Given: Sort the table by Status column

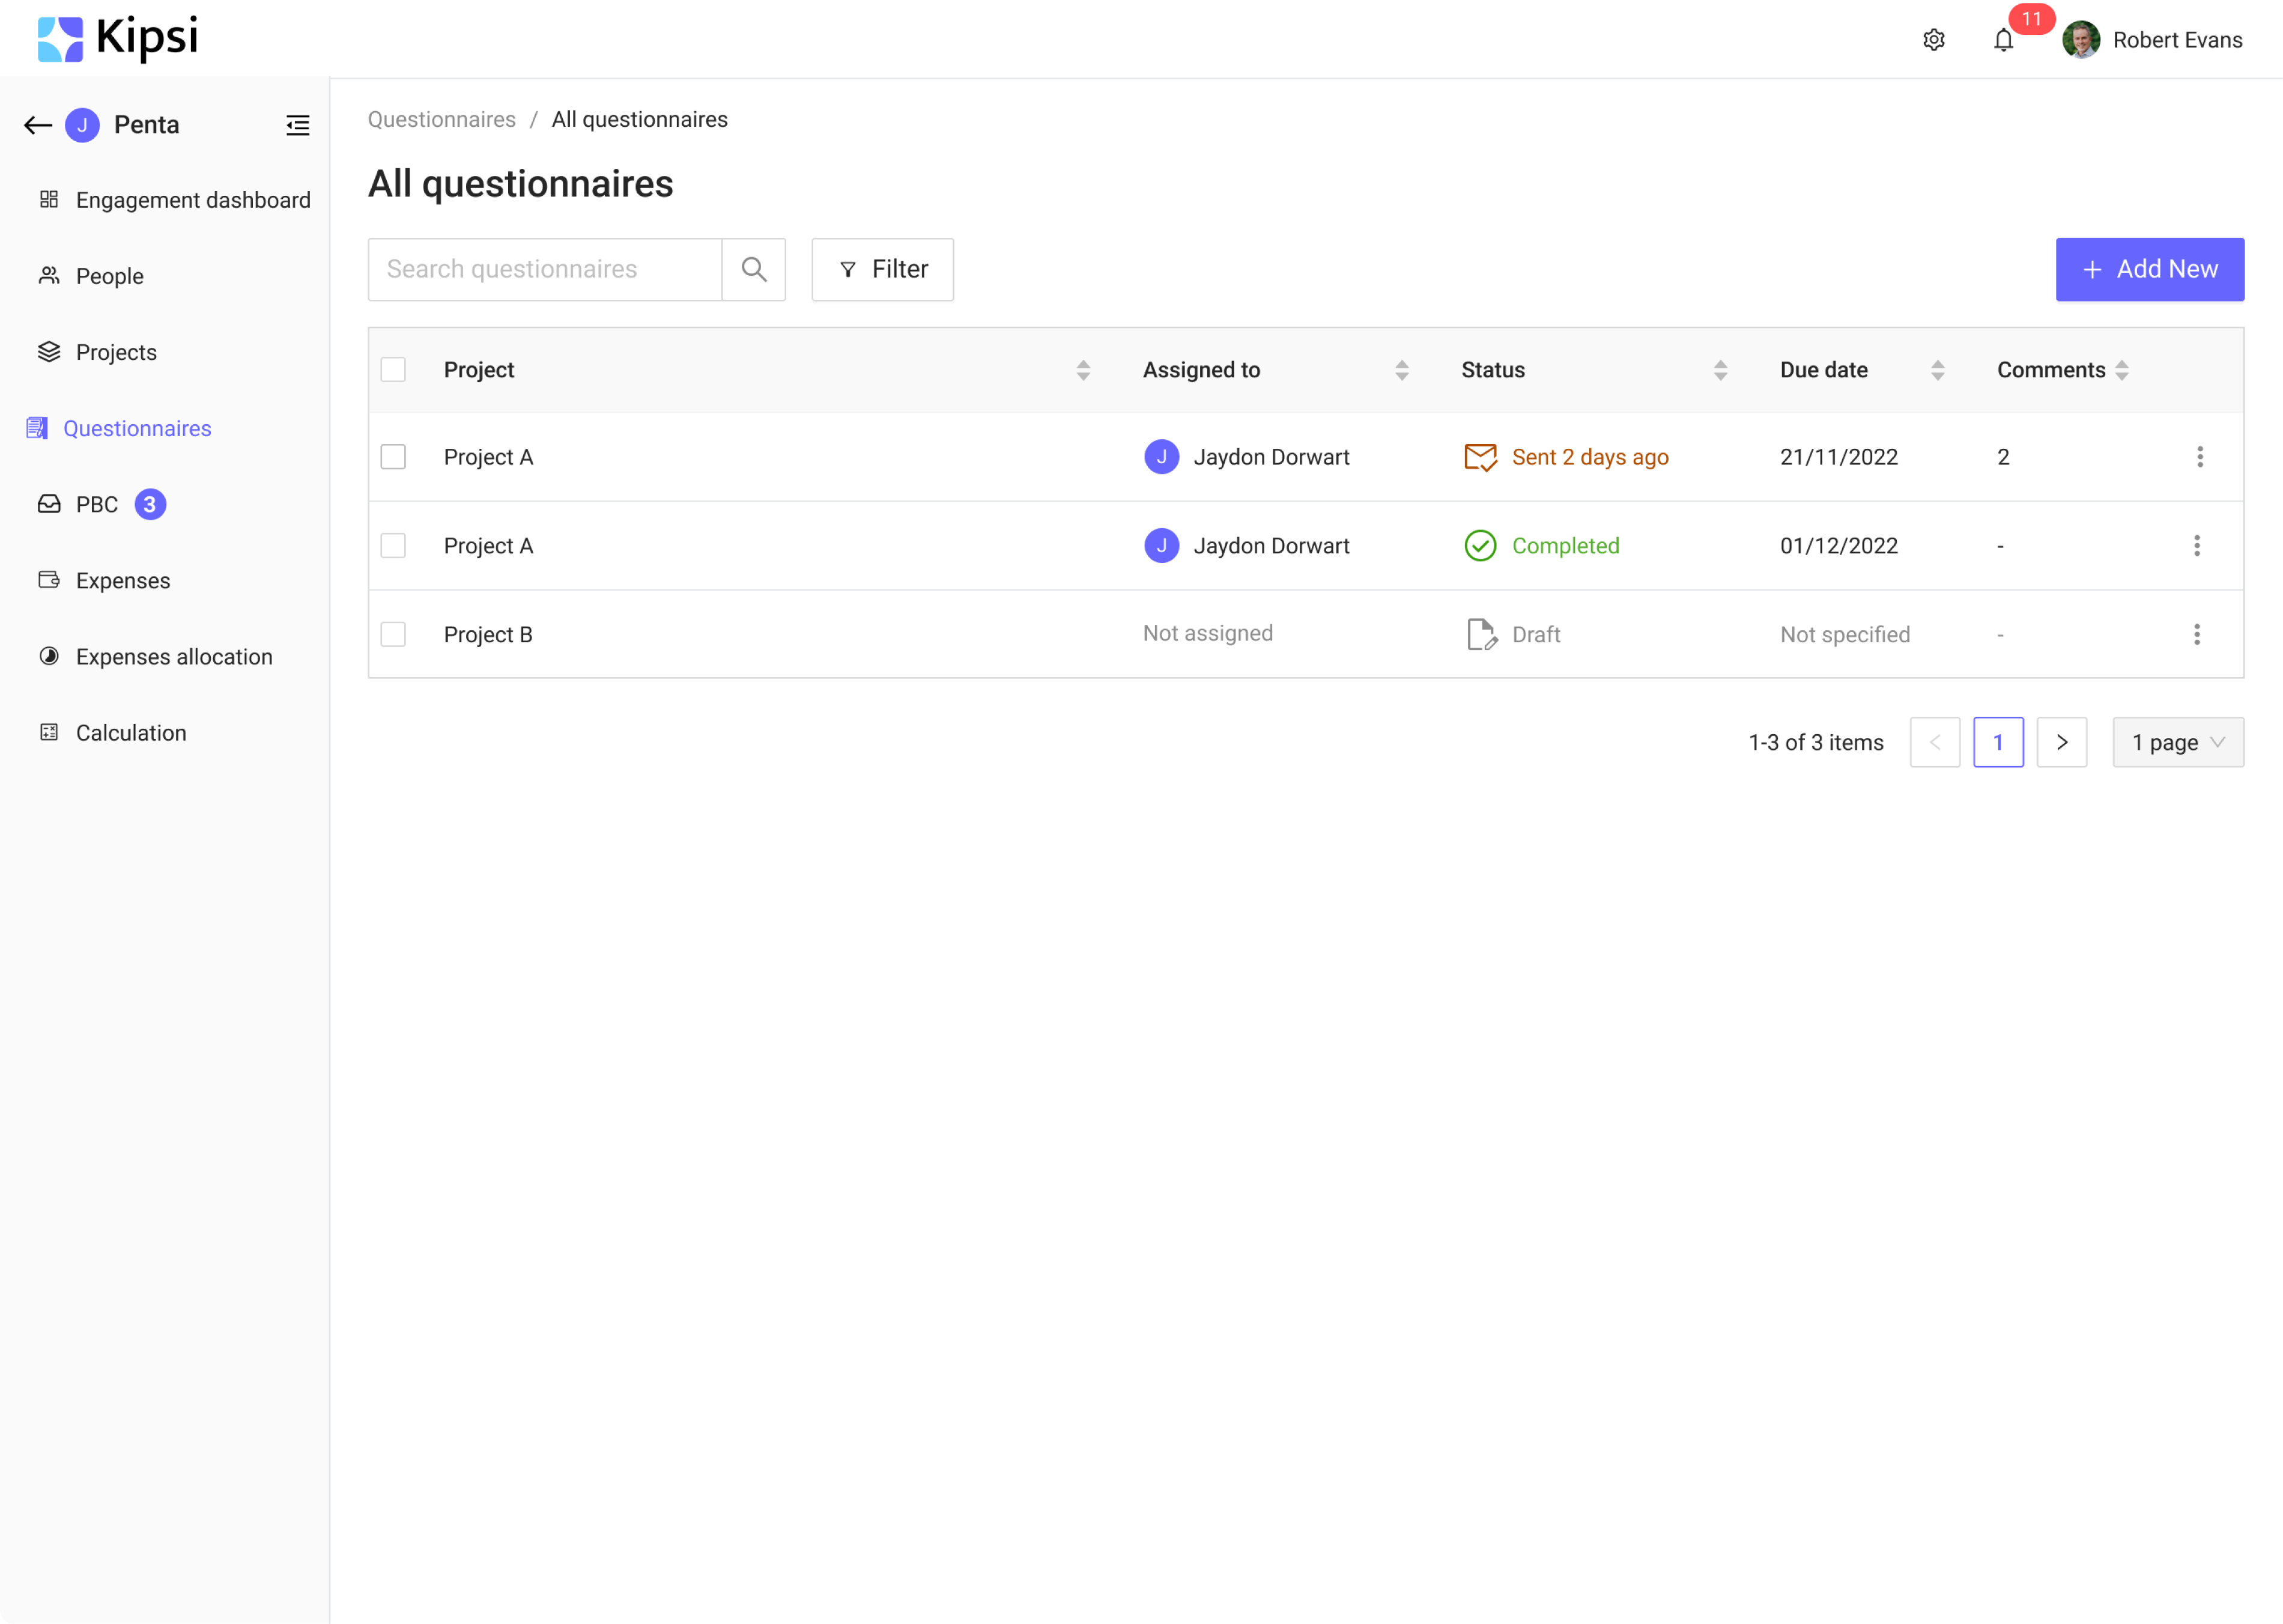Looking at the screenshot, I should 1719,370.
